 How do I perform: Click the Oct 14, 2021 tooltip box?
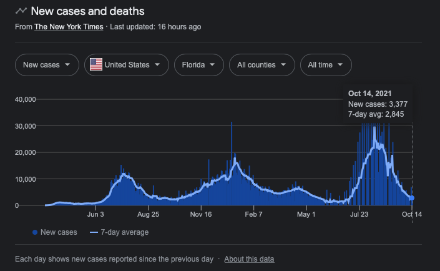pyautogui.click(x=378, y=104)
